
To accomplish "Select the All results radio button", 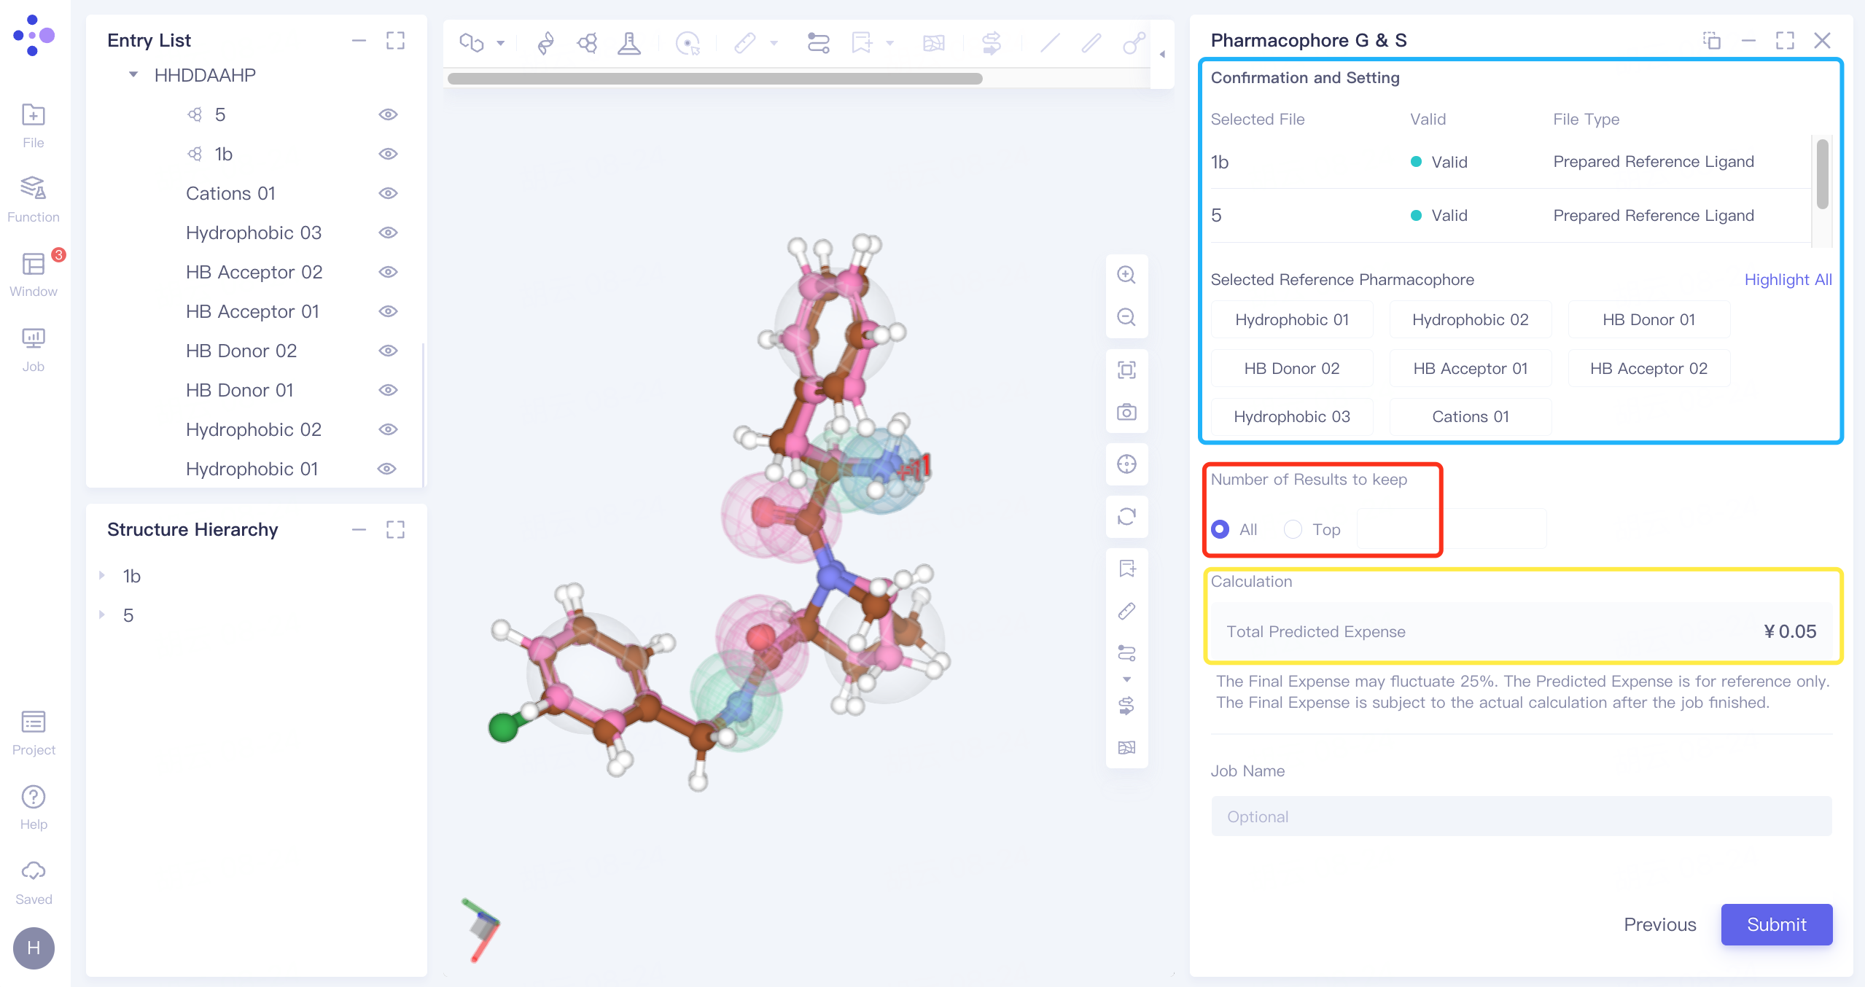I will pyautogui.click(x=1220, y=529).
